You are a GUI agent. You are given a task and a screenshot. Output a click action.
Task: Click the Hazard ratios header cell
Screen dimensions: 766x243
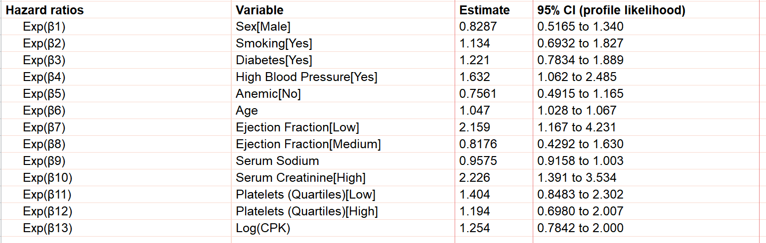(x=44, y=10)
